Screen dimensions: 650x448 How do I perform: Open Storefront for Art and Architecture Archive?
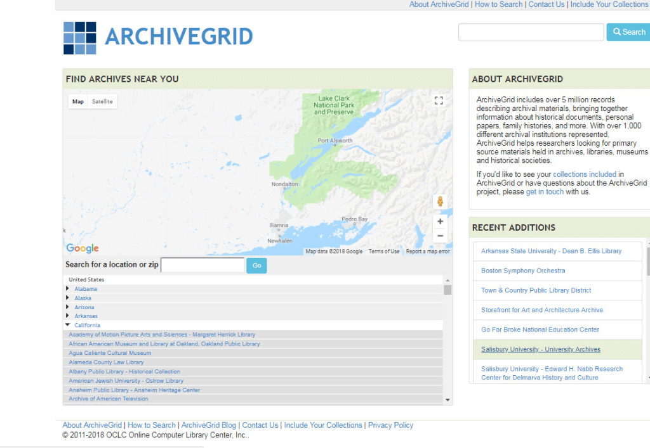542,310
